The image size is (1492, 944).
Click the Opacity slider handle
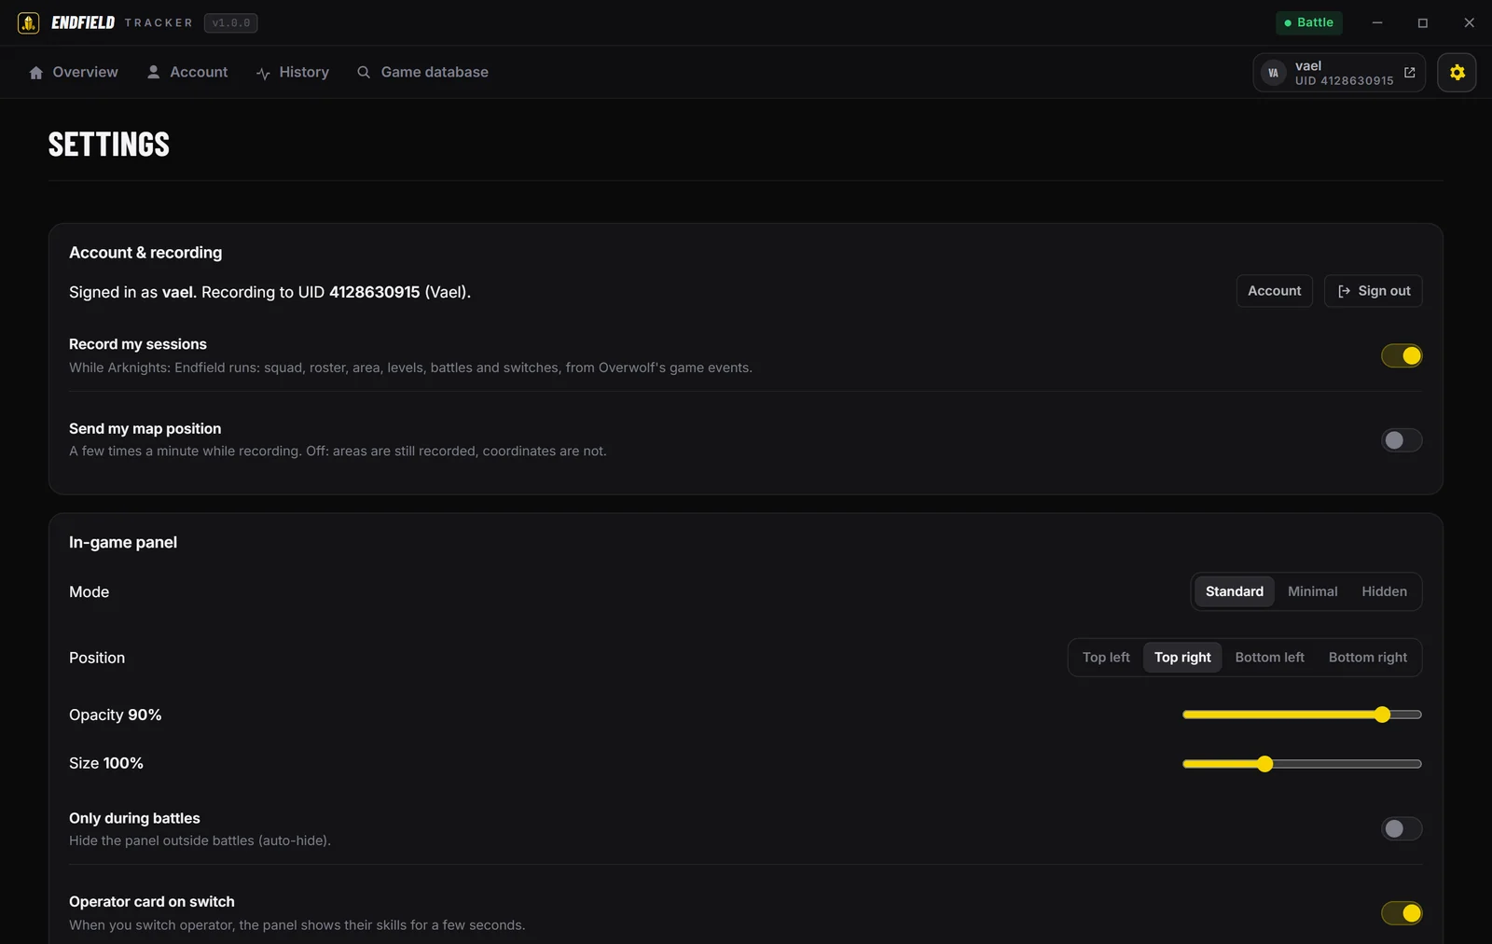click(x=1382, y=715)
